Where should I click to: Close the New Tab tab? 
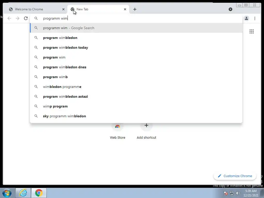(125, 9)
